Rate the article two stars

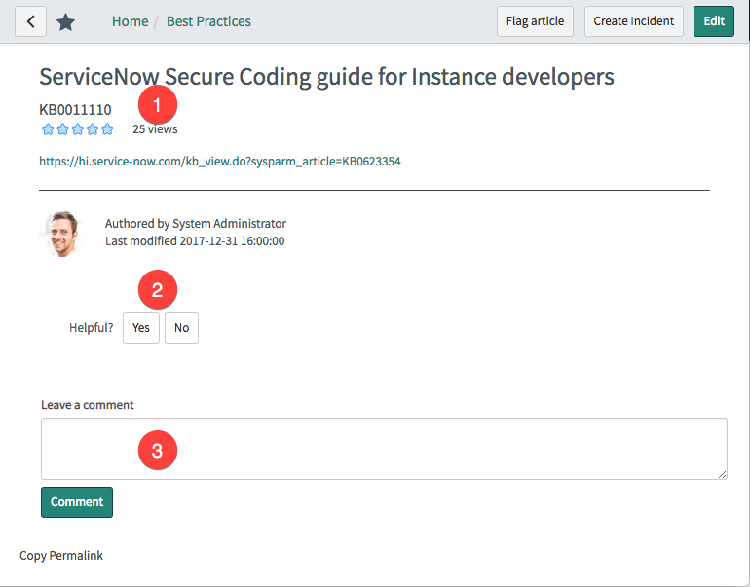[x=62, y=129]
